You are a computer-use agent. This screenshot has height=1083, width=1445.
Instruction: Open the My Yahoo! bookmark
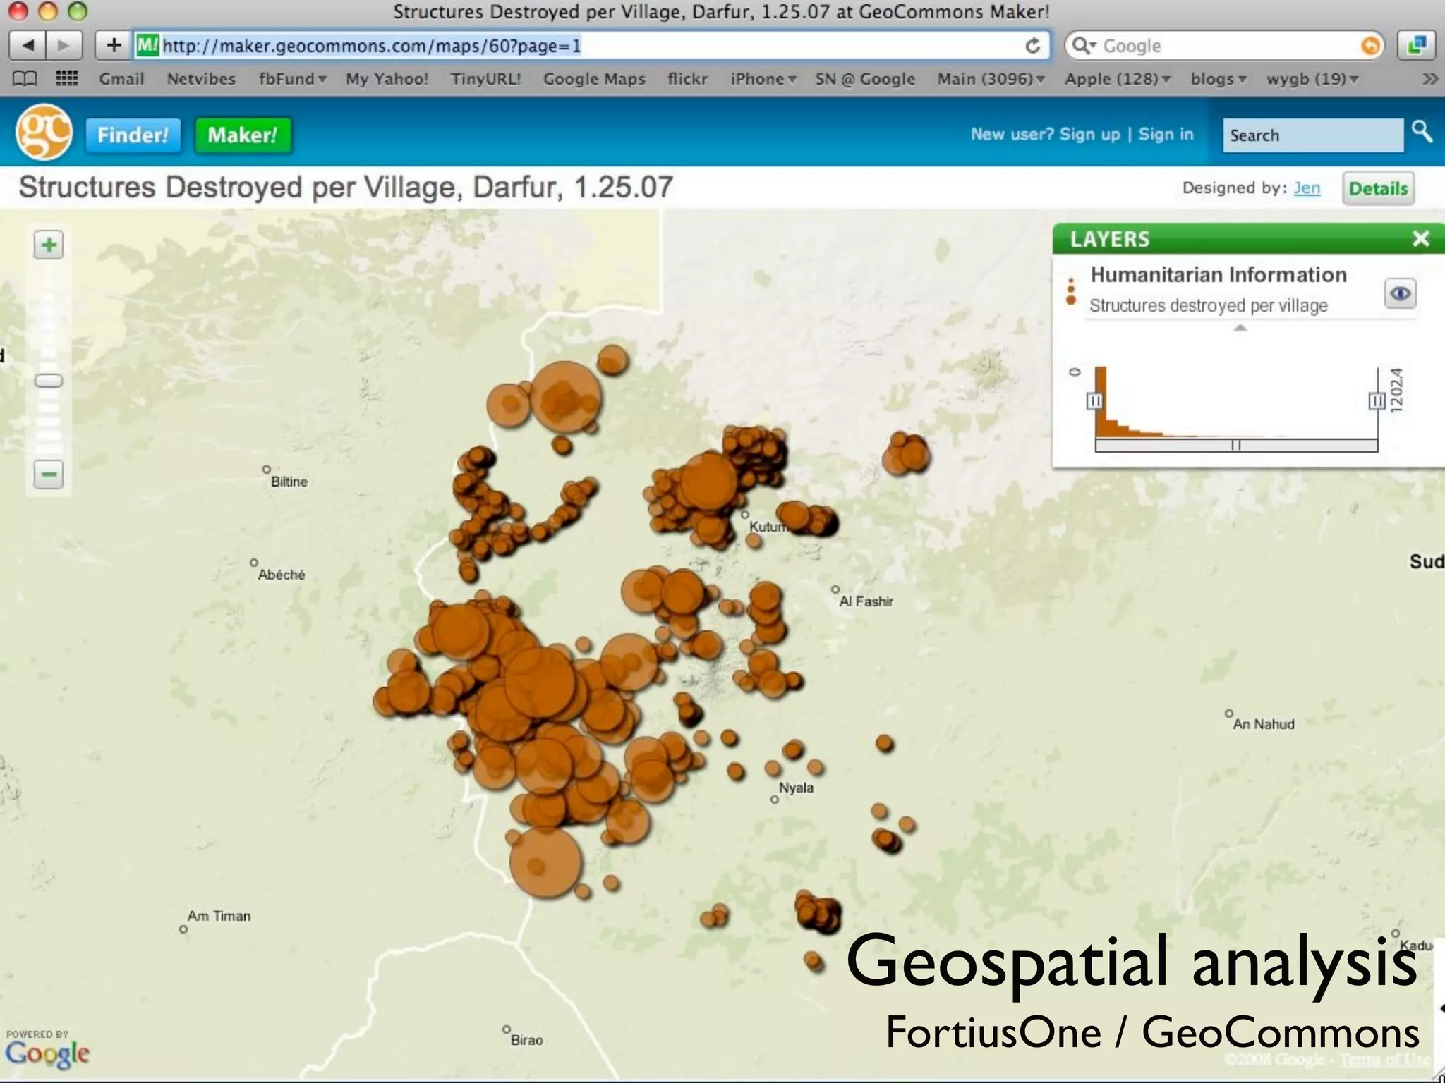point(387,78)
